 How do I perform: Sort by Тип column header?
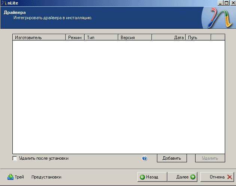101,38
